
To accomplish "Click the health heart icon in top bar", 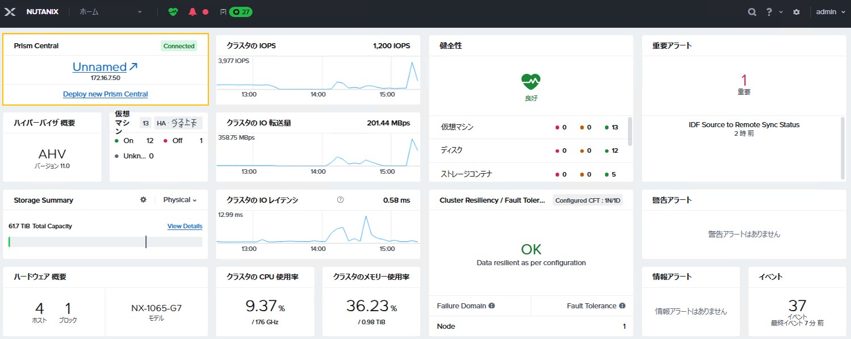I will 173,11.
